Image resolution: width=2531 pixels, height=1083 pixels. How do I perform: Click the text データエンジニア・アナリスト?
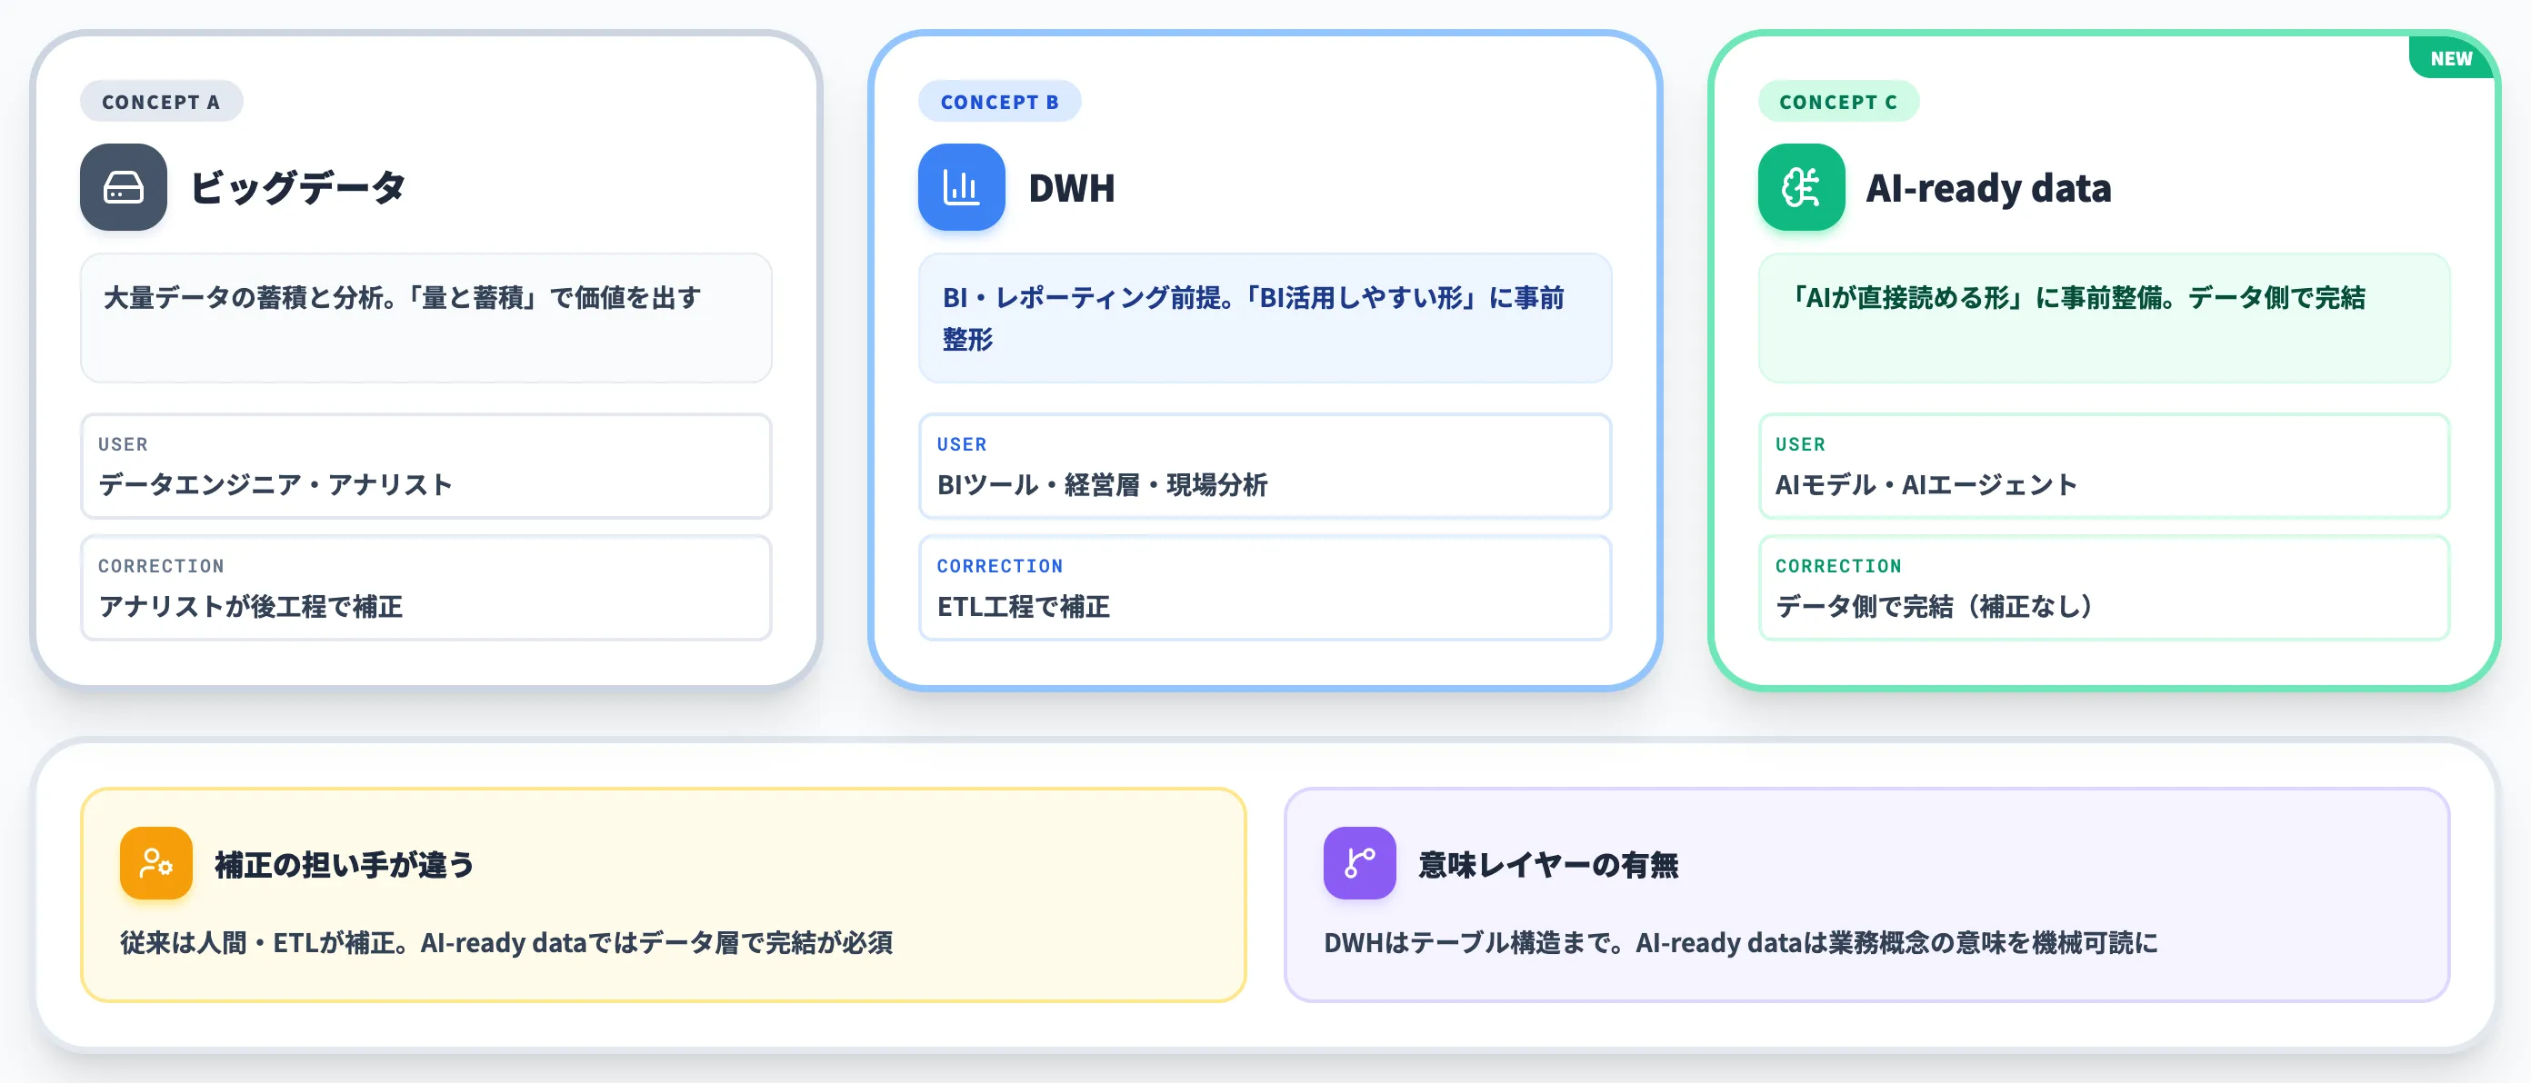click(x=275, y=484)
